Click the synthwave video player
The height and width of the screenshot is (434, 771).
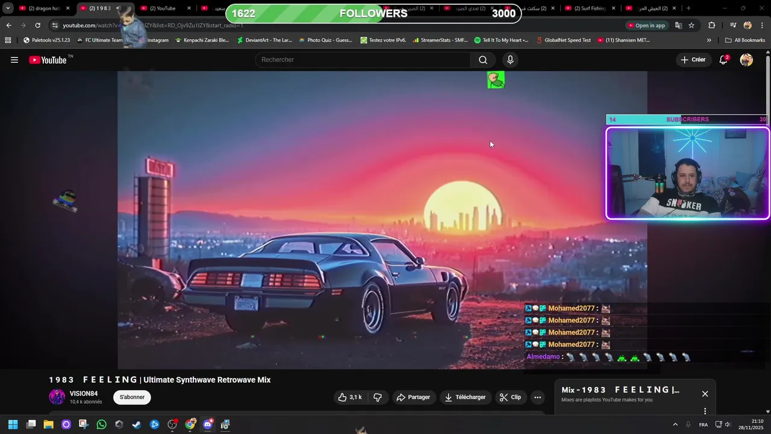click(x=382, y=220)
